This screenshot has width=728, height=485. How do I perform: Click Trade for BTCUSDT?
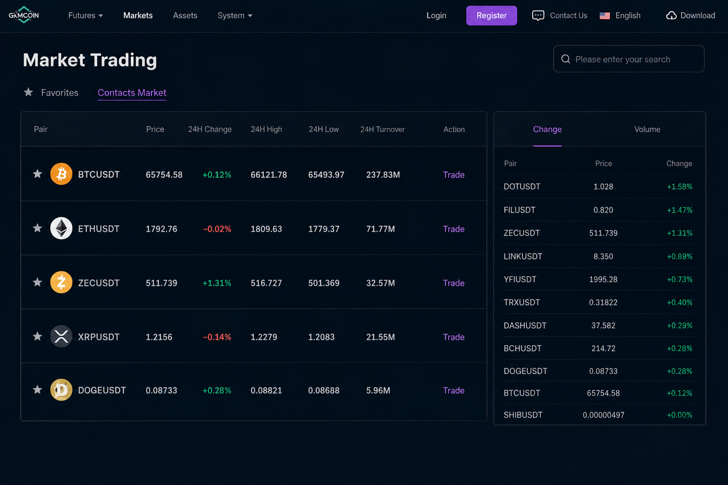click(454, 175)
